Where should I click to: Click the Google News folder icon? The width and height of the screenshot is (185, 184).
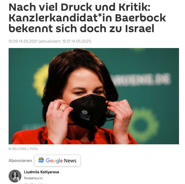pos(41,160)
